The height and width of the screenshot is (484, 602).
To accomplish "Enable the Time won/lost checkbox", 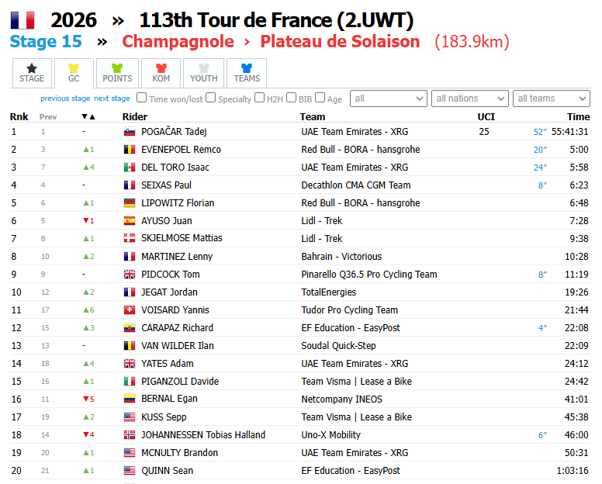I will (142, 98).
